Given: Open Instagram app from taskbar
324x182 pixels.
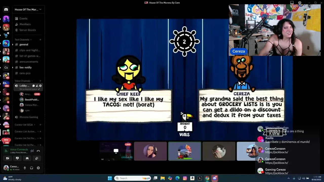Looking at the screenshot, I should 185,178.
